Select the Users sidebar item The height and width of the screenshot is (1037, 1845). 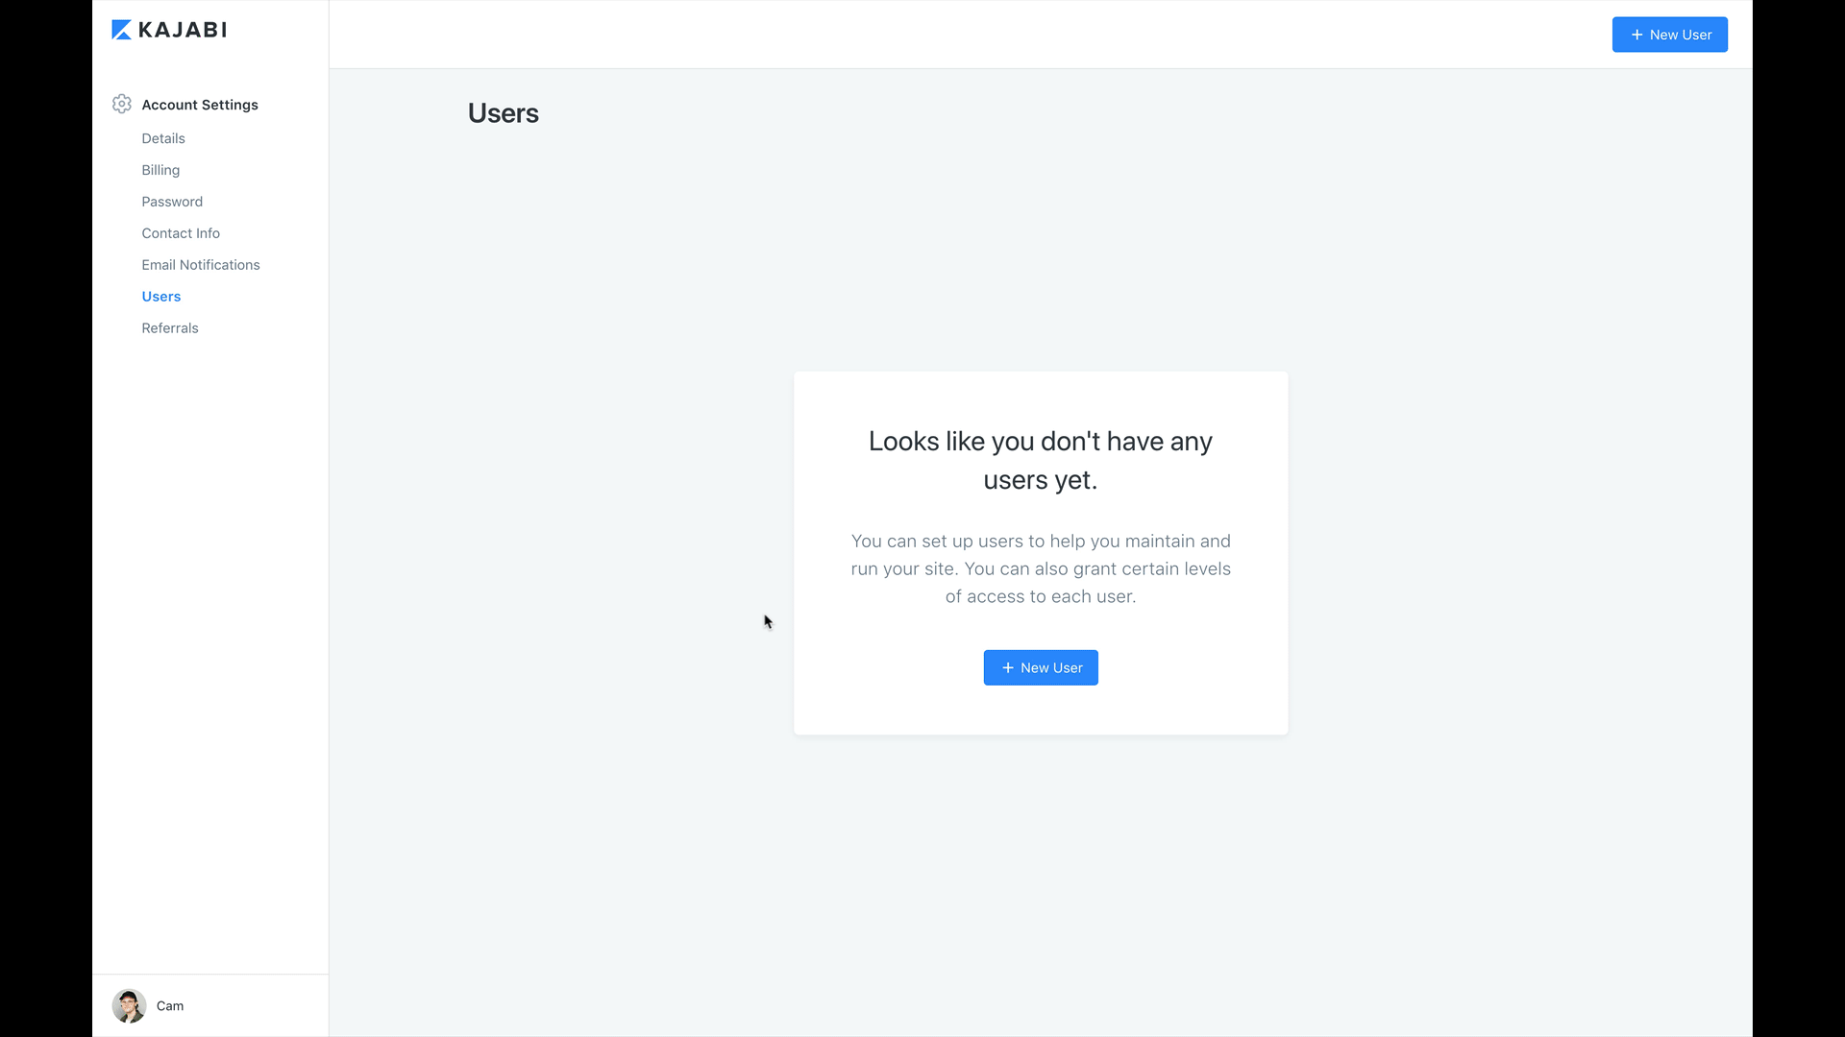(x=161, y=297)
